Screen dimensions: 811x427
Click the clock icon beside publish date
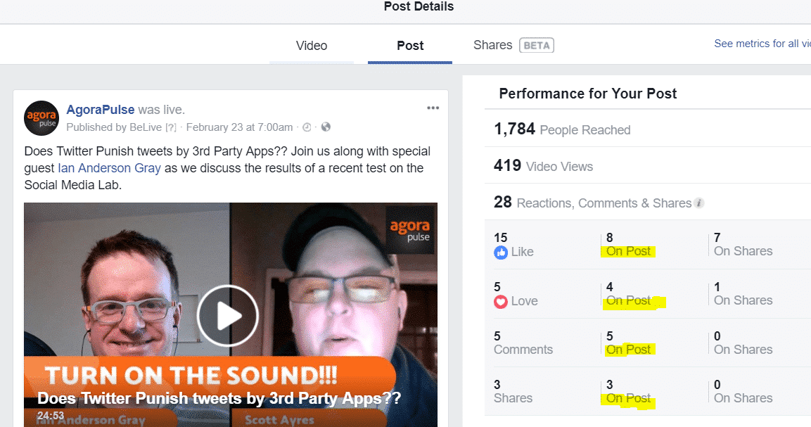tap(307, 127)
